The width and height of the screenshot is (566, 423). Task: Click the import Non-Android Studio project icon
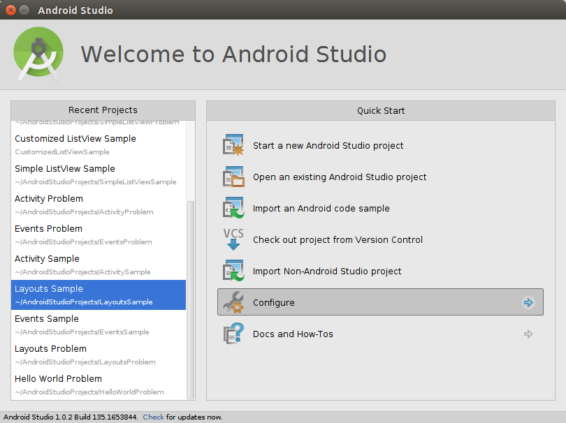point(233,271)
